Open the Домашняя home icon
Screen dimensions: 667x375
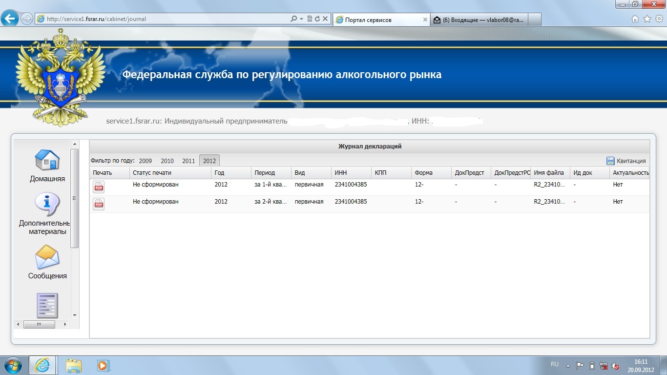(47, 160)
